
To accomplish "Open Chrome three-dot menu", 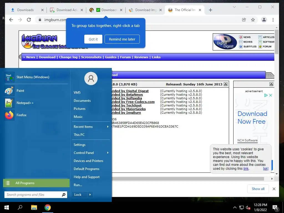I will pos(273,20).
